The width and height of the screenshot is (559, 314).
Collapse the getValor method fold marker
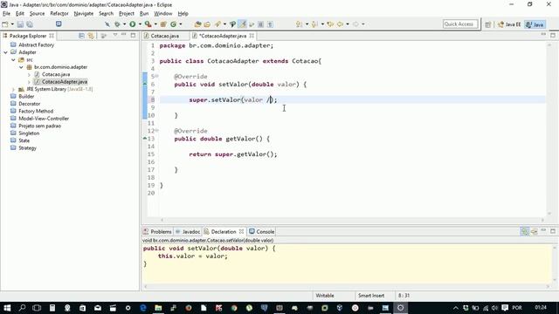click(156, 131)
